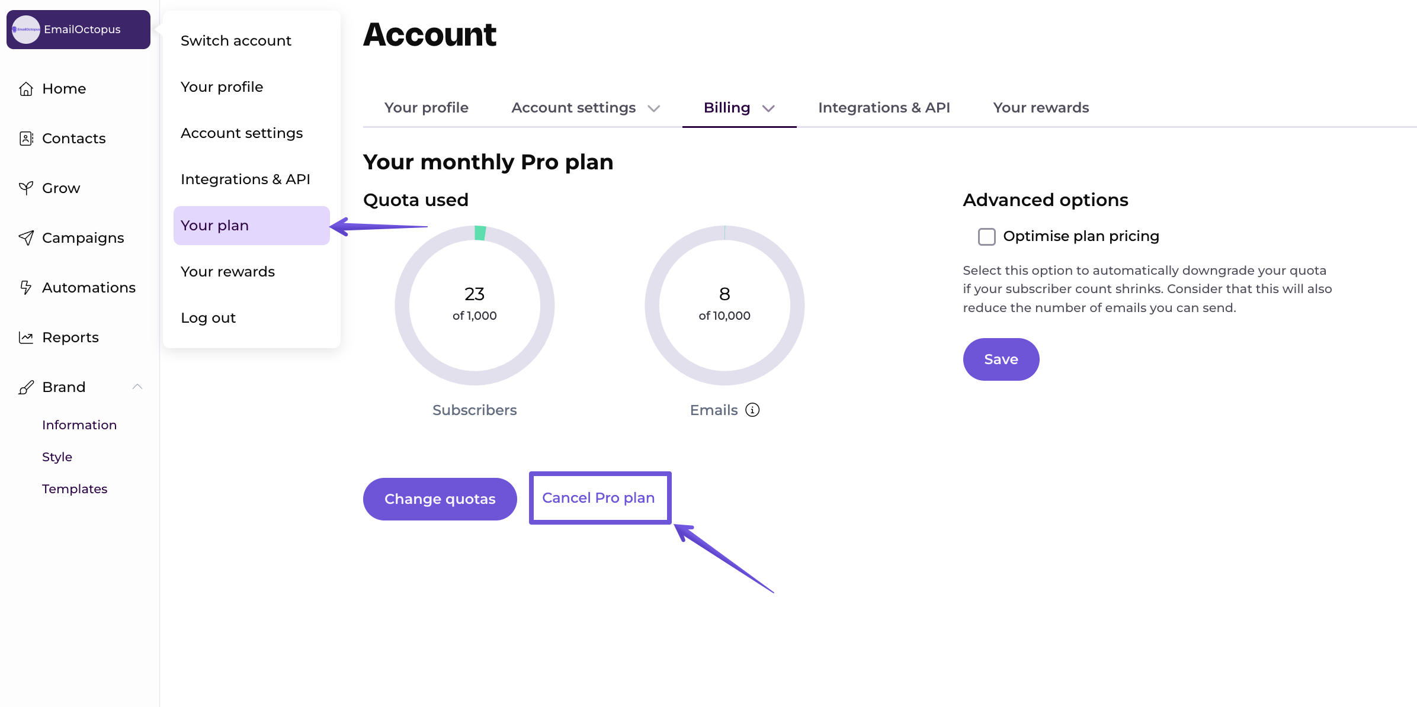Open Contacts from the sidebar icon
Image resolution: width=1417 pixels, height=707 pixels.
click(x=25, y=138)
